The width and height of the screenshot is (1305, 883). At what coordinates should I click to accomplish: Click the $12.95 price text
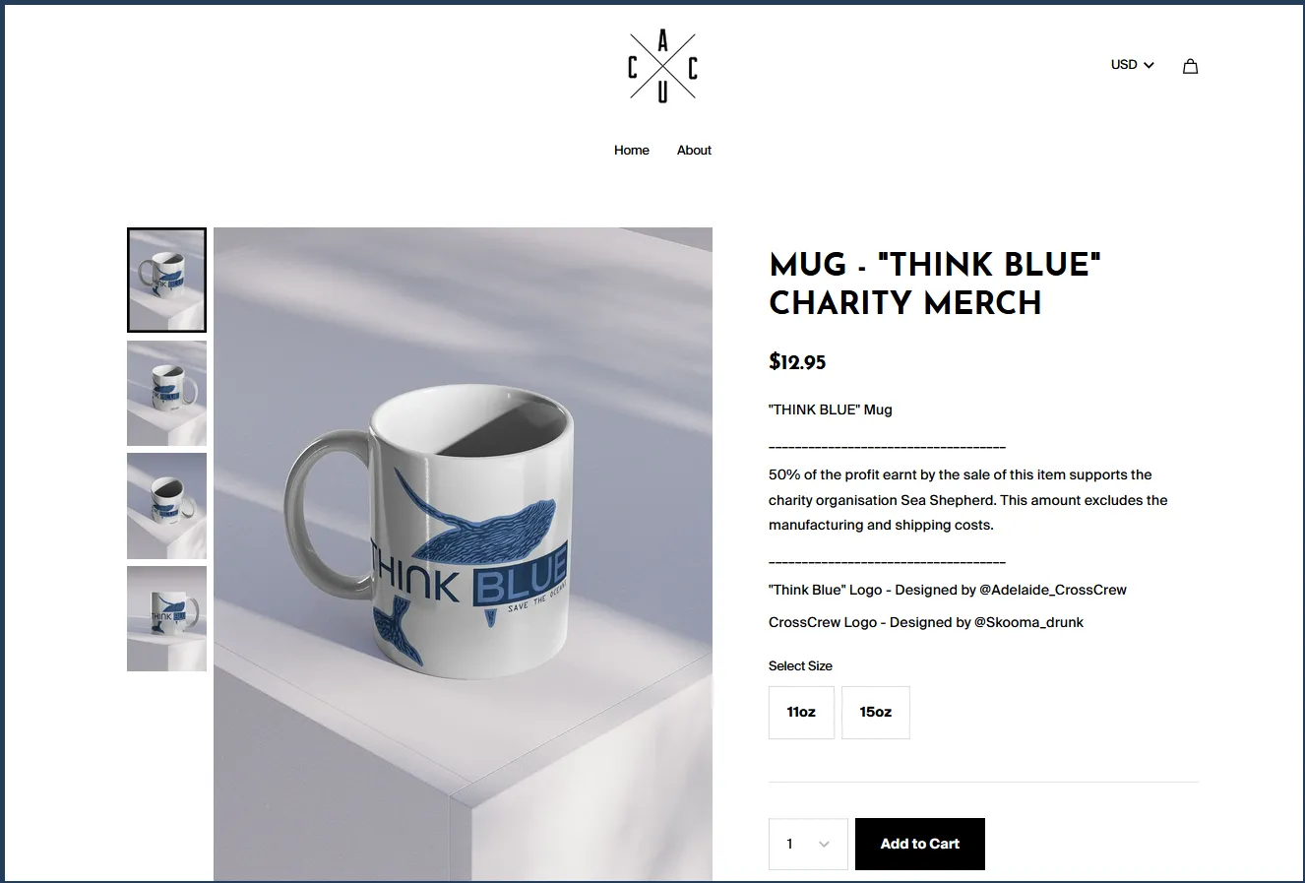tap(797, 361)
